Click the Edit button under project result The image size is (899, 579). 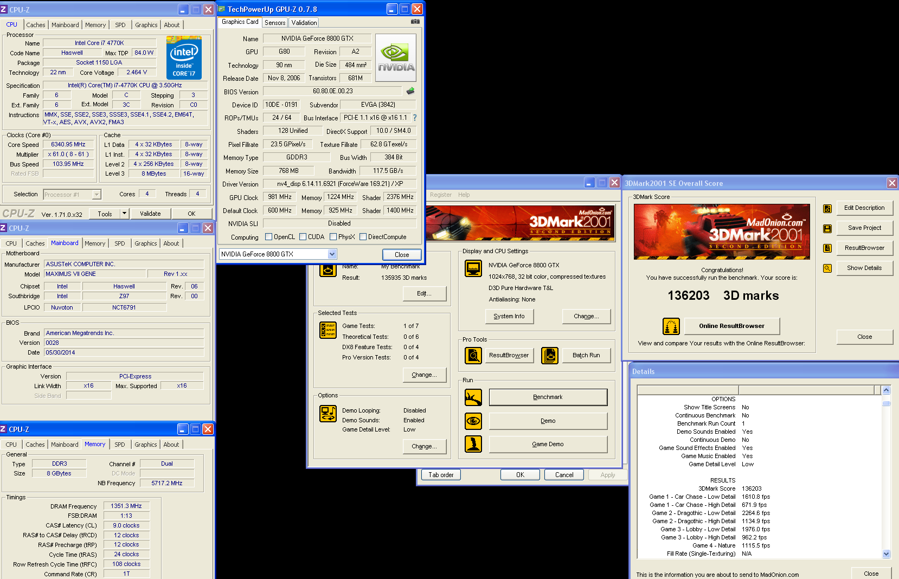coord(425,293)
